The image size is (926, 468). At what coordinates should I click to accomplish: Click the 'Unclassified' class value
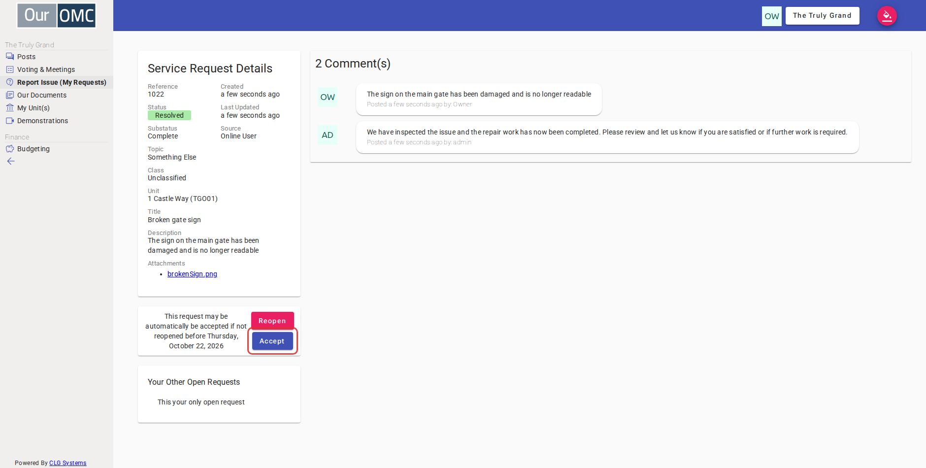[x=167, y=178]
